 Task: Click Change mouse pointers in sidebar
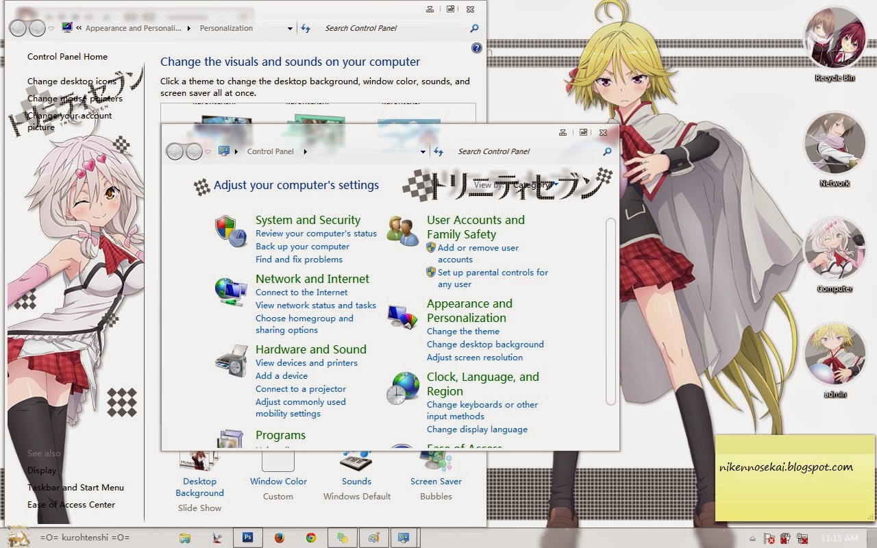pos(75,99)
